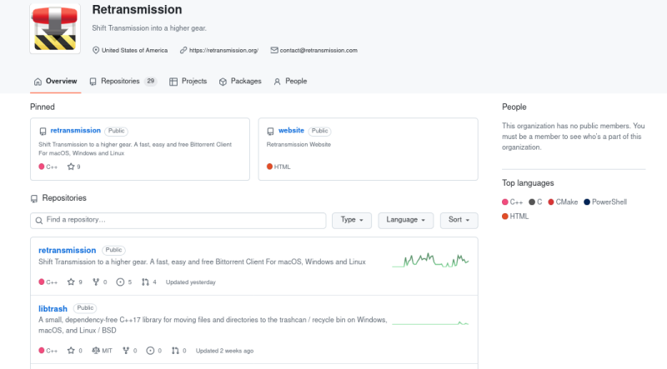Click the location pin icon
Image resolution: width=667 pixels, height=369 pixels.
click(x=96, y=50)
